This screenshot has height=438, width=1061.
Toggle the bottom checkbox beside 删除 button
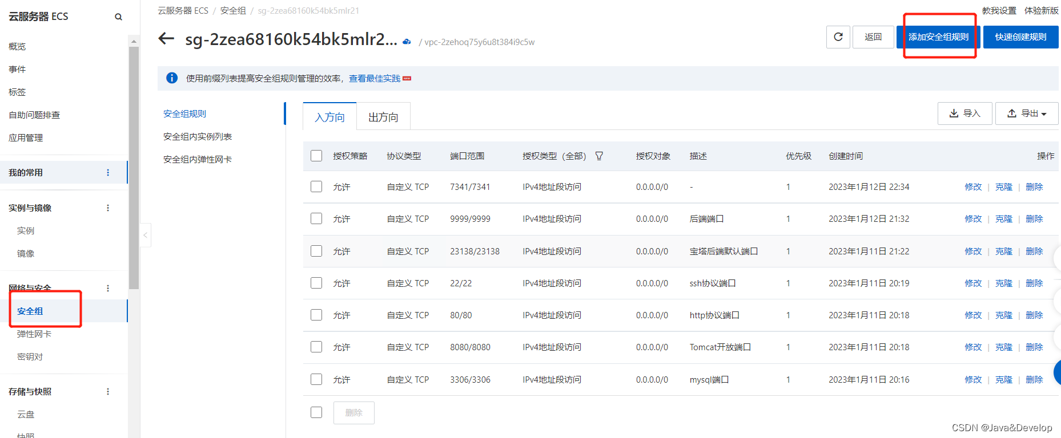coord(316,412)
